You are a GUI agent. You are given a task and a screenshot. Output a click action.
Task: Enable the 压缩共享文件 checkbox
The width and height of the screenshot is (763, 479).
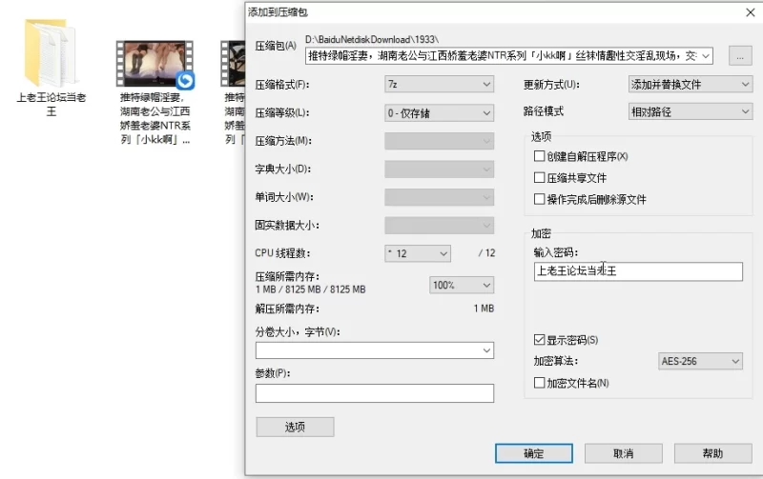tap(539, 178)
